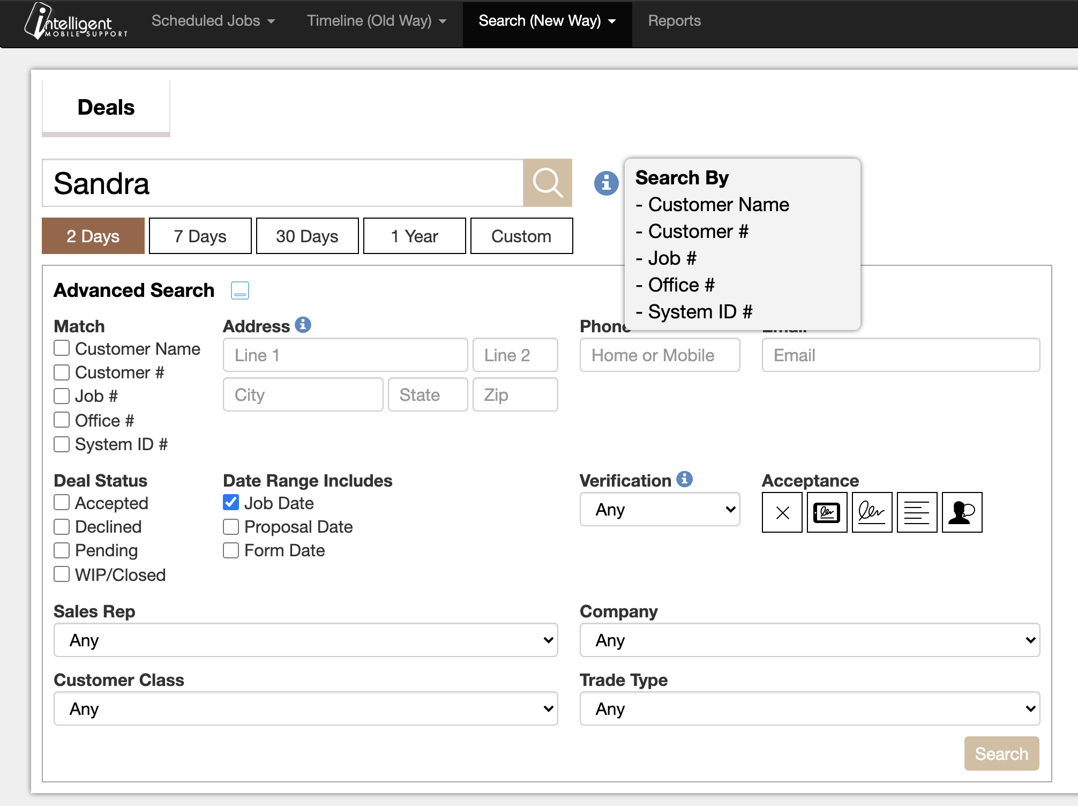
Task: Click the Search button at bottom
Action: tap(1002, 753)
